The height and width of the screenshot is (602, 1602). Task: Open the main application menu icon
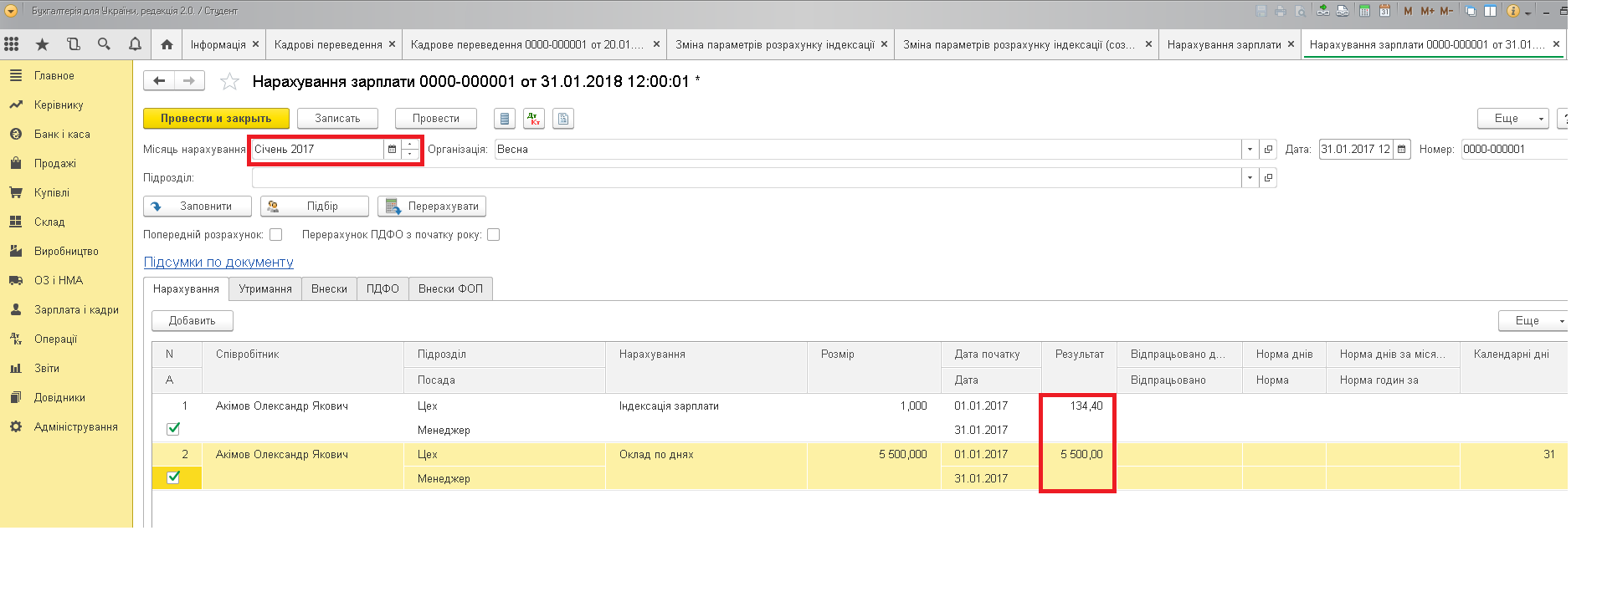tap(11, 11)
